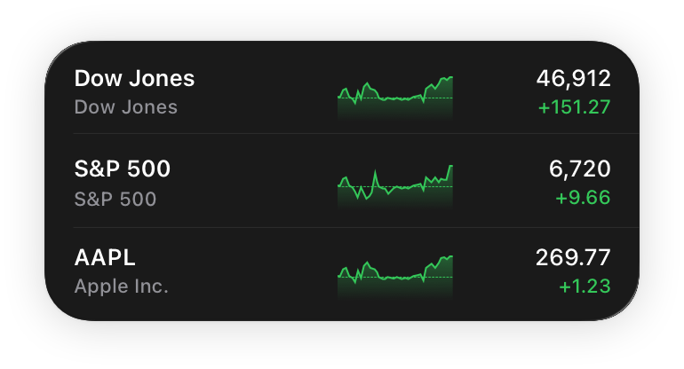Click the AAPL price 269.77
The width and height of the screenshot is (684, 369).
pyautogui.click(x=573, y=258)
